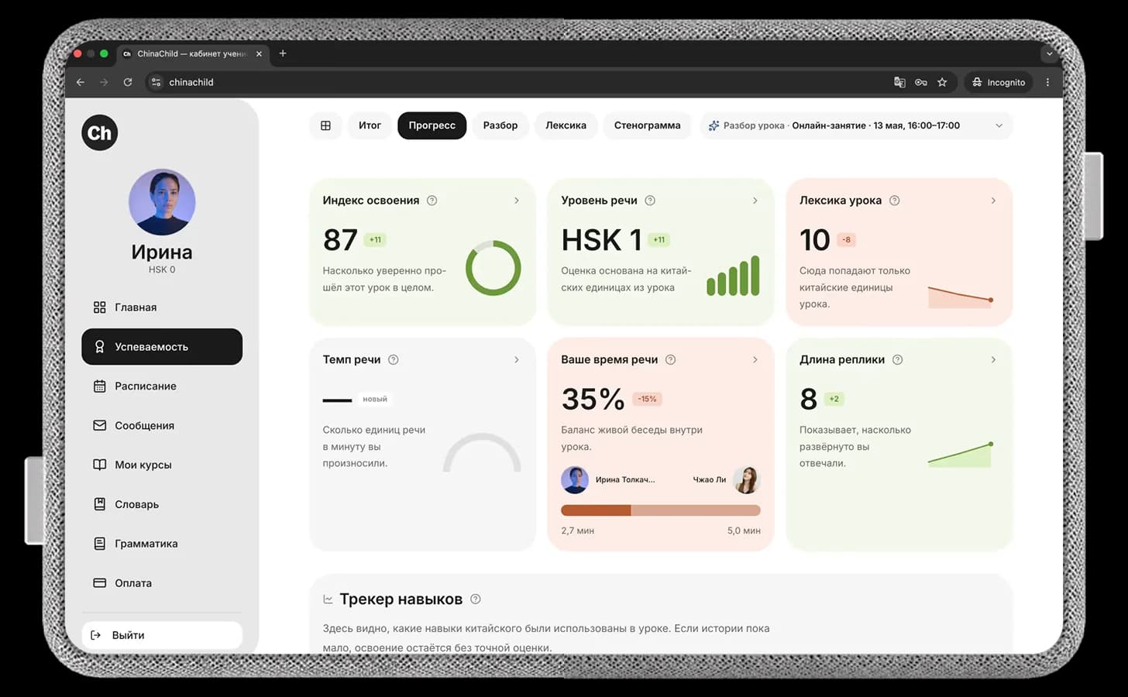Click the translate page icon

pos(899,82)
